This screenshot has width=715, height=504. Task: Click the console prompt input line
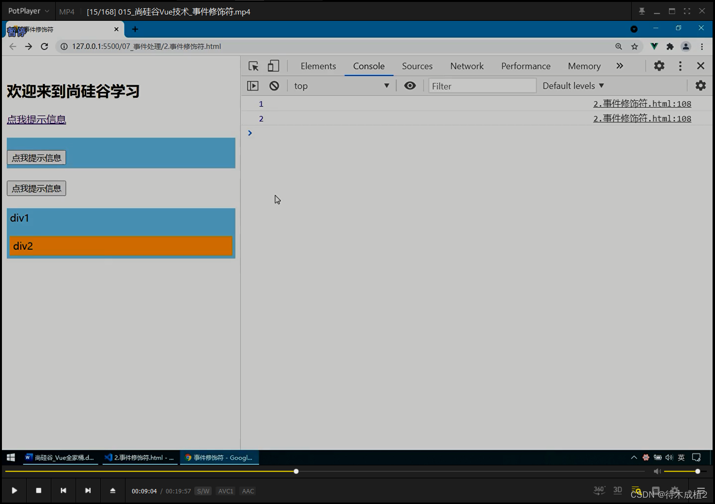pyautogui.click(x=477, y=133)
